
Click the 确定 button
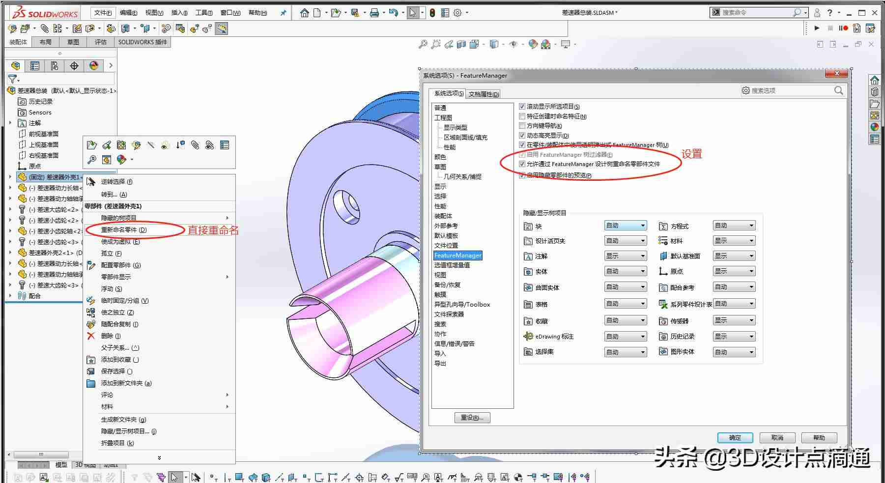pyautogui.click(x=735, y=438)
